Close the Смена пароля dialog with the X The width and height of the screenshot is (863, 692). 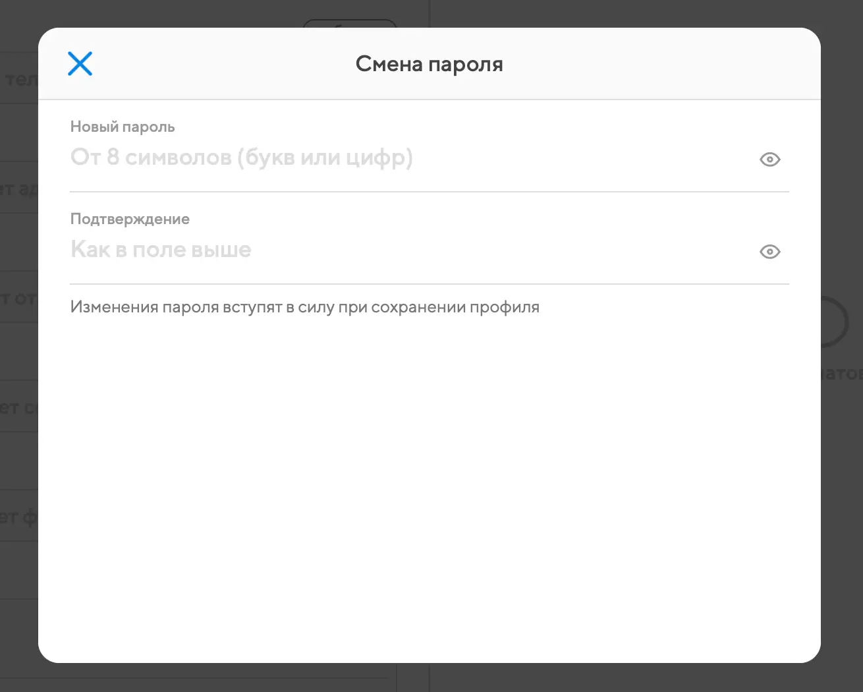(x=80, y=64)
